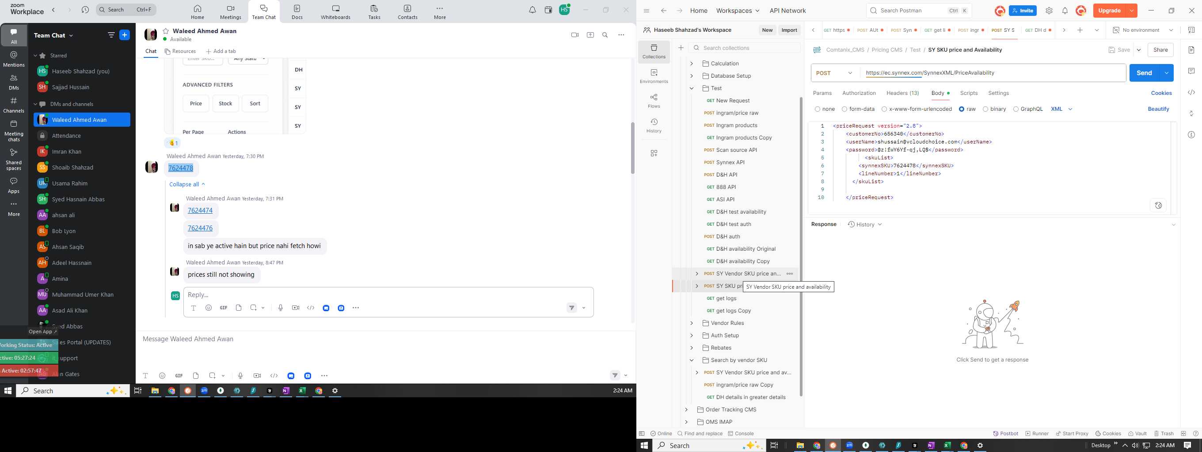Click 'Search collections' input in Postman

744,48
